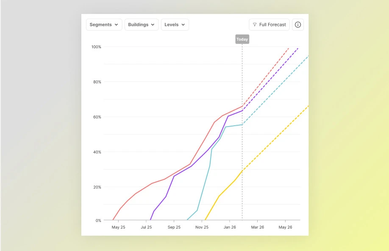
Task: Click the 60% y-axis label
Action: pos(97,117)
